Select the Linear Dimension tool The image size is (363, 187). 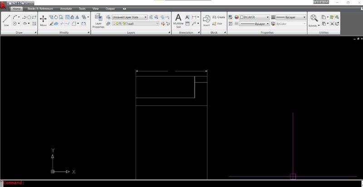pos(194,17)
